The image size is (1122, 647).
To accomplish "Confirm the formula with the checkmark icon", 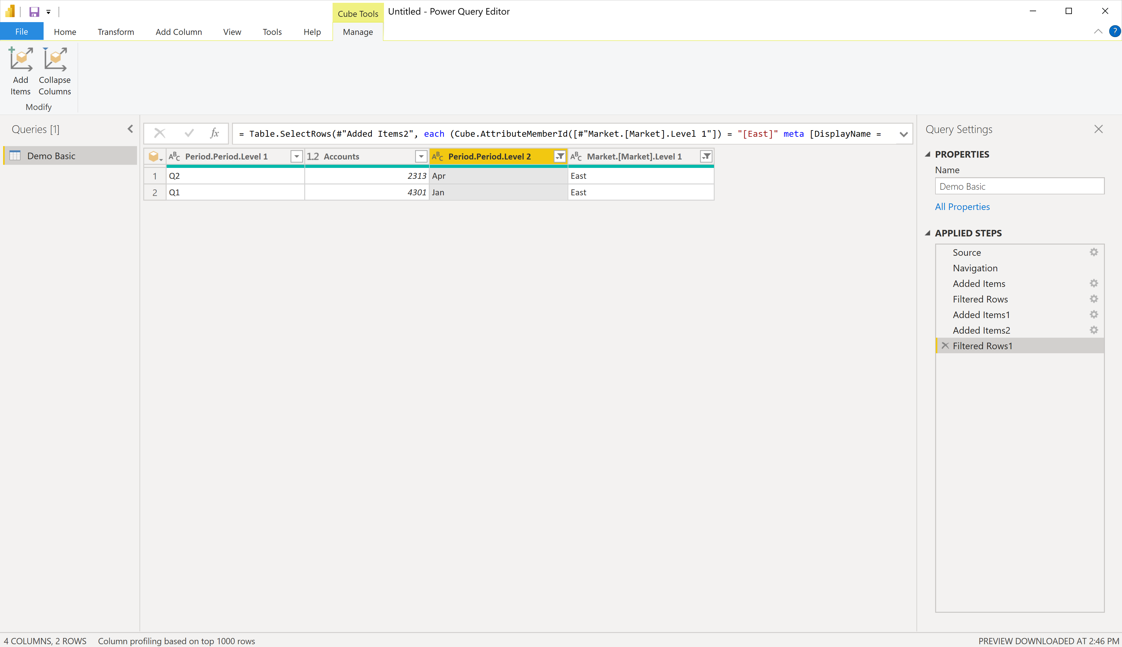I will point(189,133).
